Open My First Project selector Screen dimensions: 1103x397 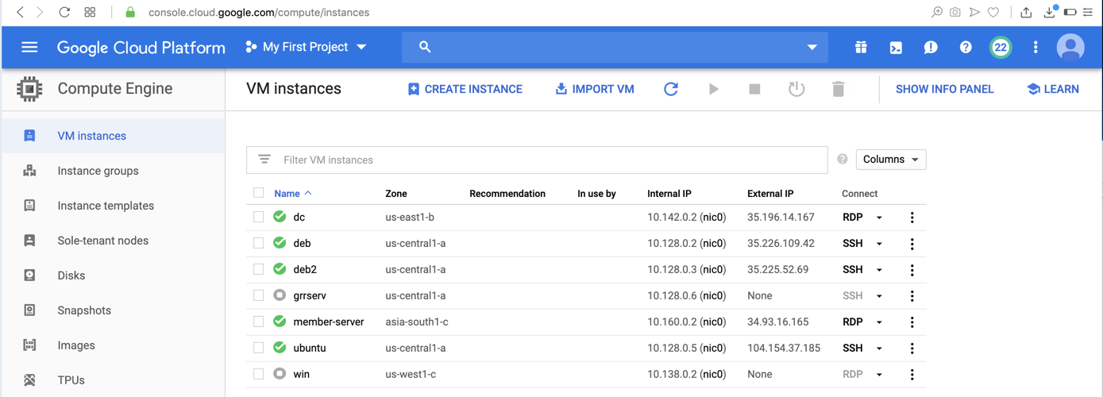[x=307, y=48]
